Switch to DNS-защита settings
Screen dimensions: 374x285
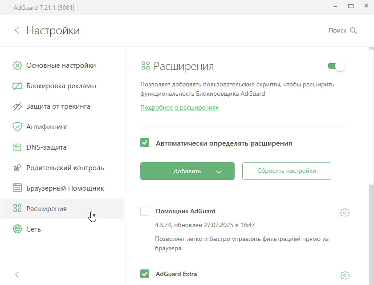pos(62,147)
